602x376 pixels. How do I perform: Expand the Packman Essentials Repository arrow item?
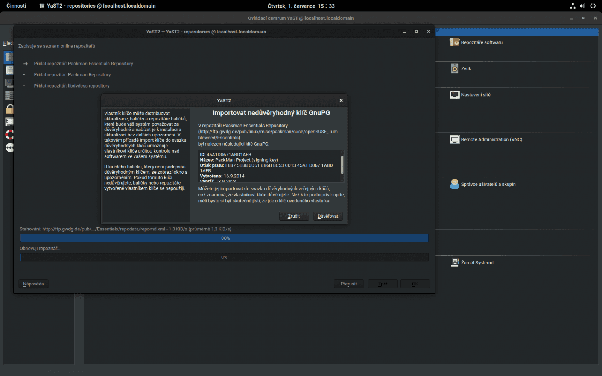click(25, 64)
